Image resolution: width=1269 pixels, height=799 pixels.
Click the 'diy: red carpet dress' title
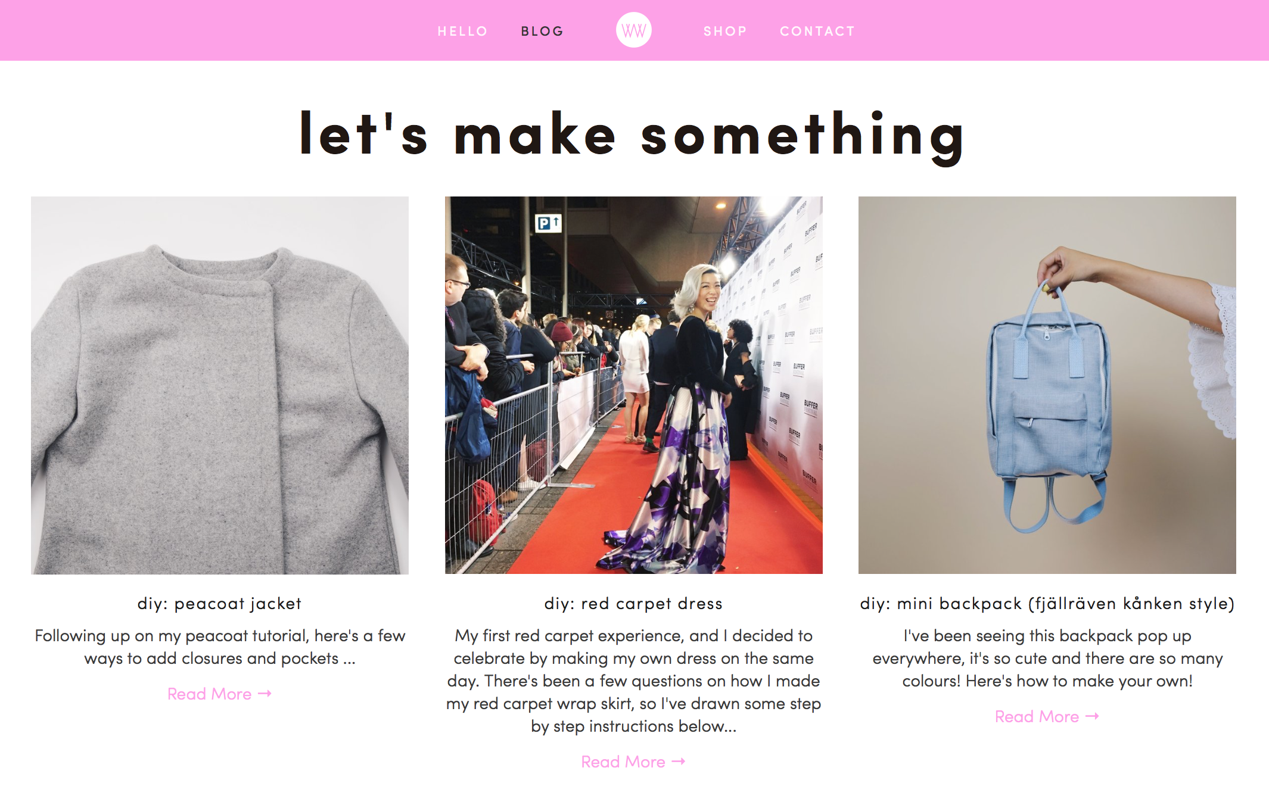633,604
